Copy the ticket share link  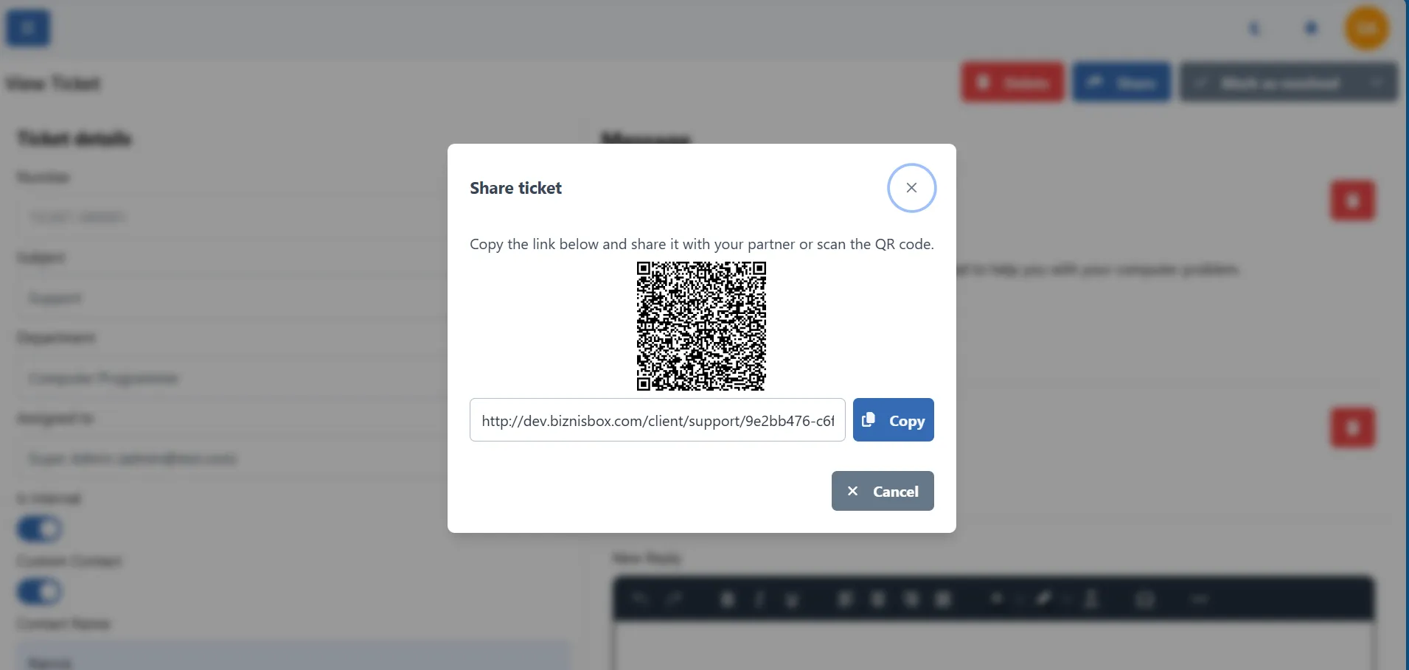893,419
